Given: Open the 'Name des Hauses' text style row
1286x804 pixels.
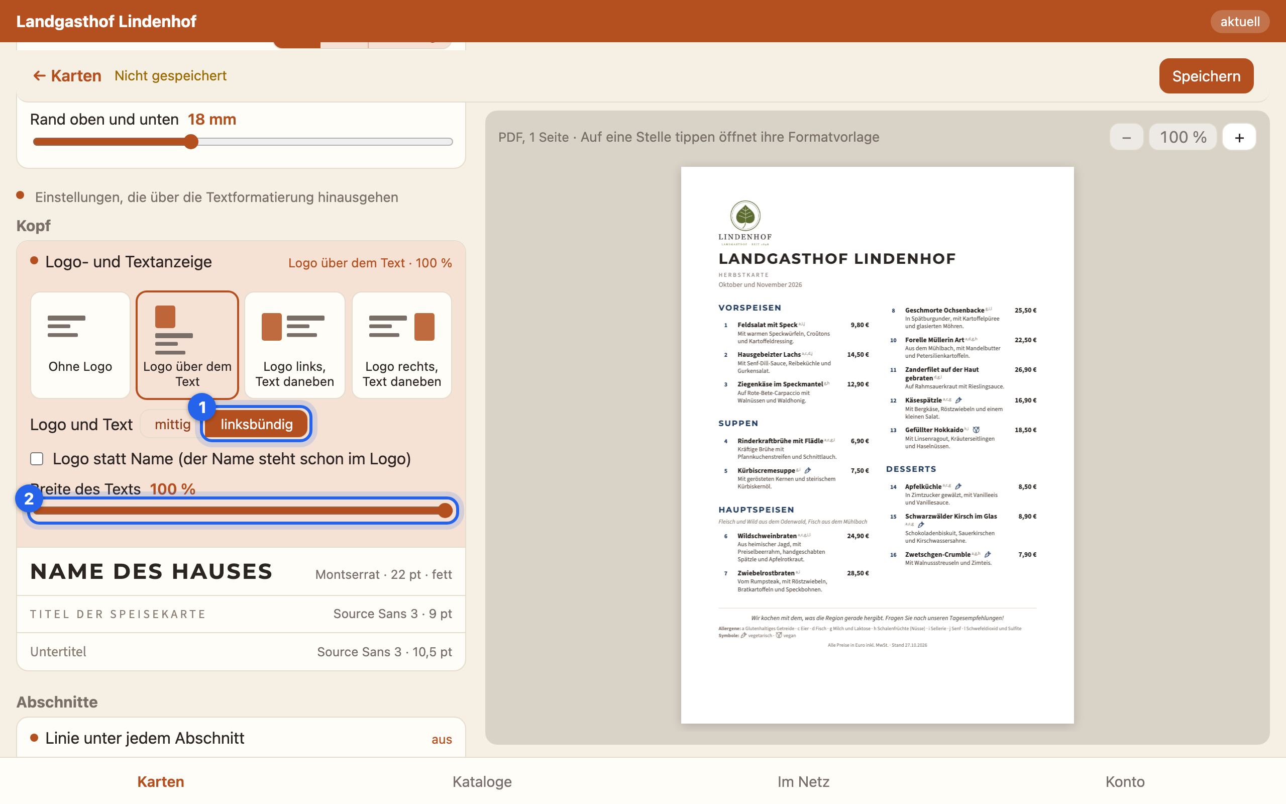Looking at the screenshot, I should click(x=241, y=572).
